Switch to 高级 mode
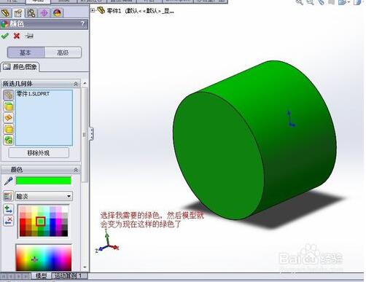The image size is (366, 282). pyautogui.click(x=63, y=52)
